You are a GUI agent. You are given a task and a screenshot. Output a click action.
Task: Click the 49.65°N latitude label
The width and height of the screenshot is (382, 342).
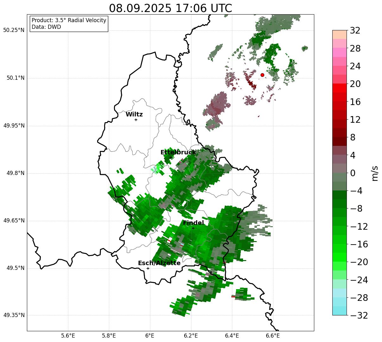pos(14,221)
